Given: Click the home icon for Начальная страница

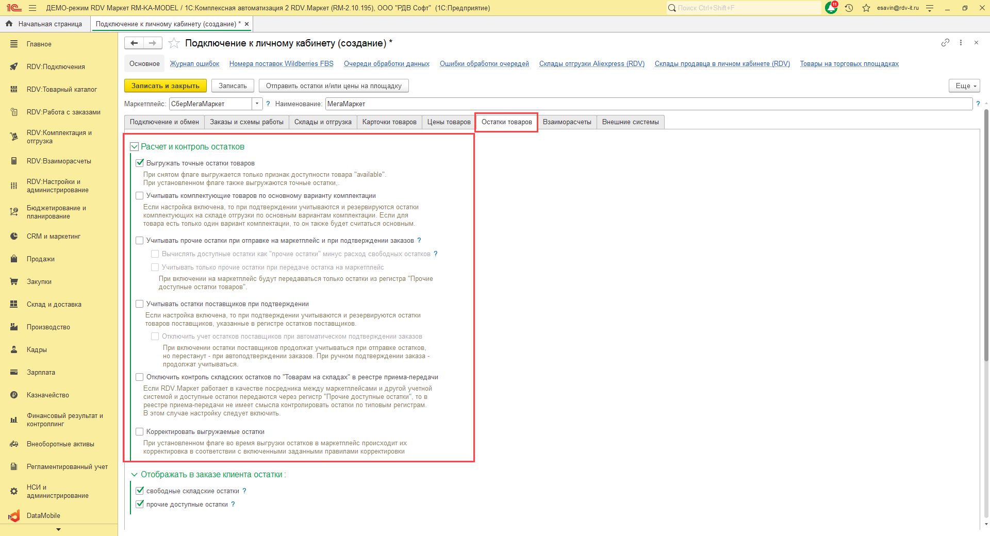Looking at the screenshot, I should coord(9,24).
